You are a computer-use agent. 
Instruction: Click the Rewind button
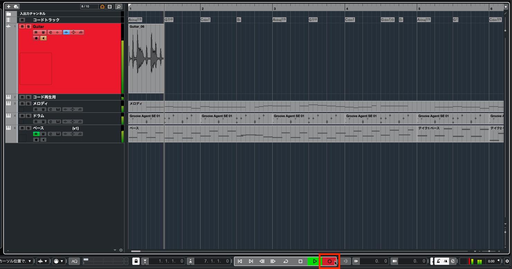(x=262, y=261)
